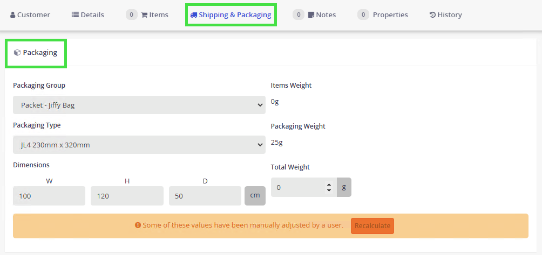Screen dimensions: 542x255
Task: Click the Packaging box icon
Action: [x=17, y=53]
